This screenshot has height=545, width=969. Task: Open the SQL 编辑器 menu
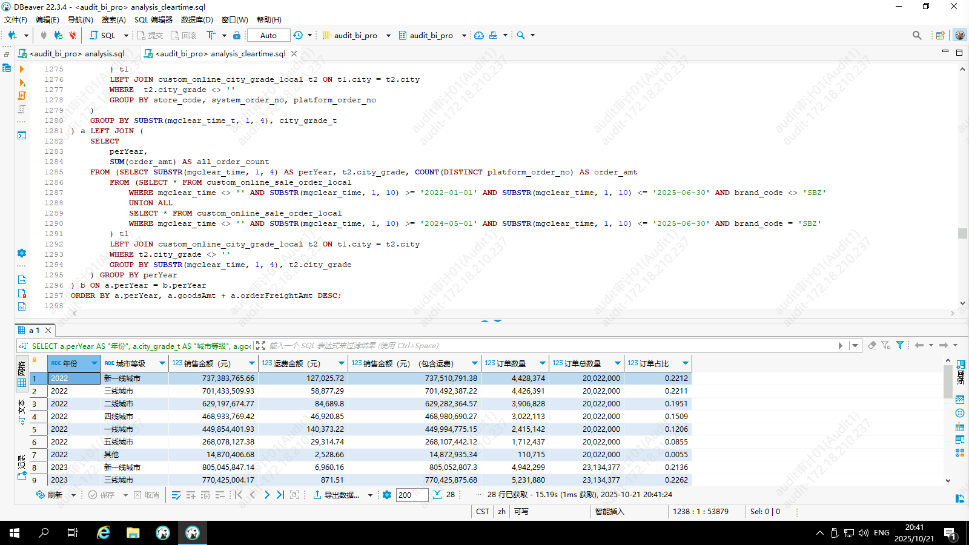[153, 19]
